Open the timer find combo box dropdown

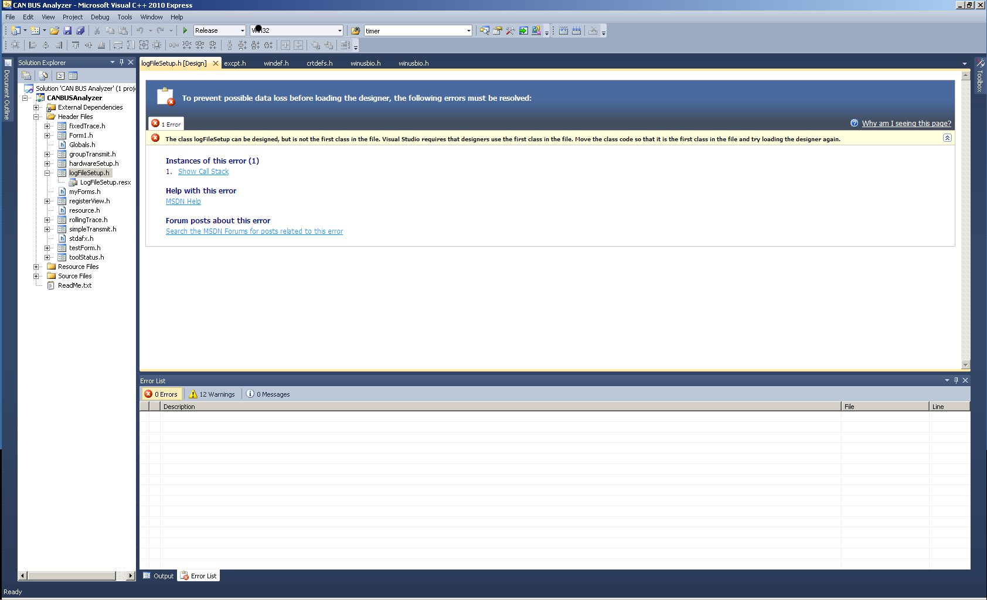click(468, 30)
